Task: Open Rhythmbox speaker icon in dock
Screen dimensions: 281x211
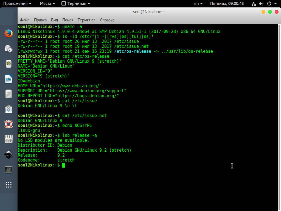Action: point(9,64)
